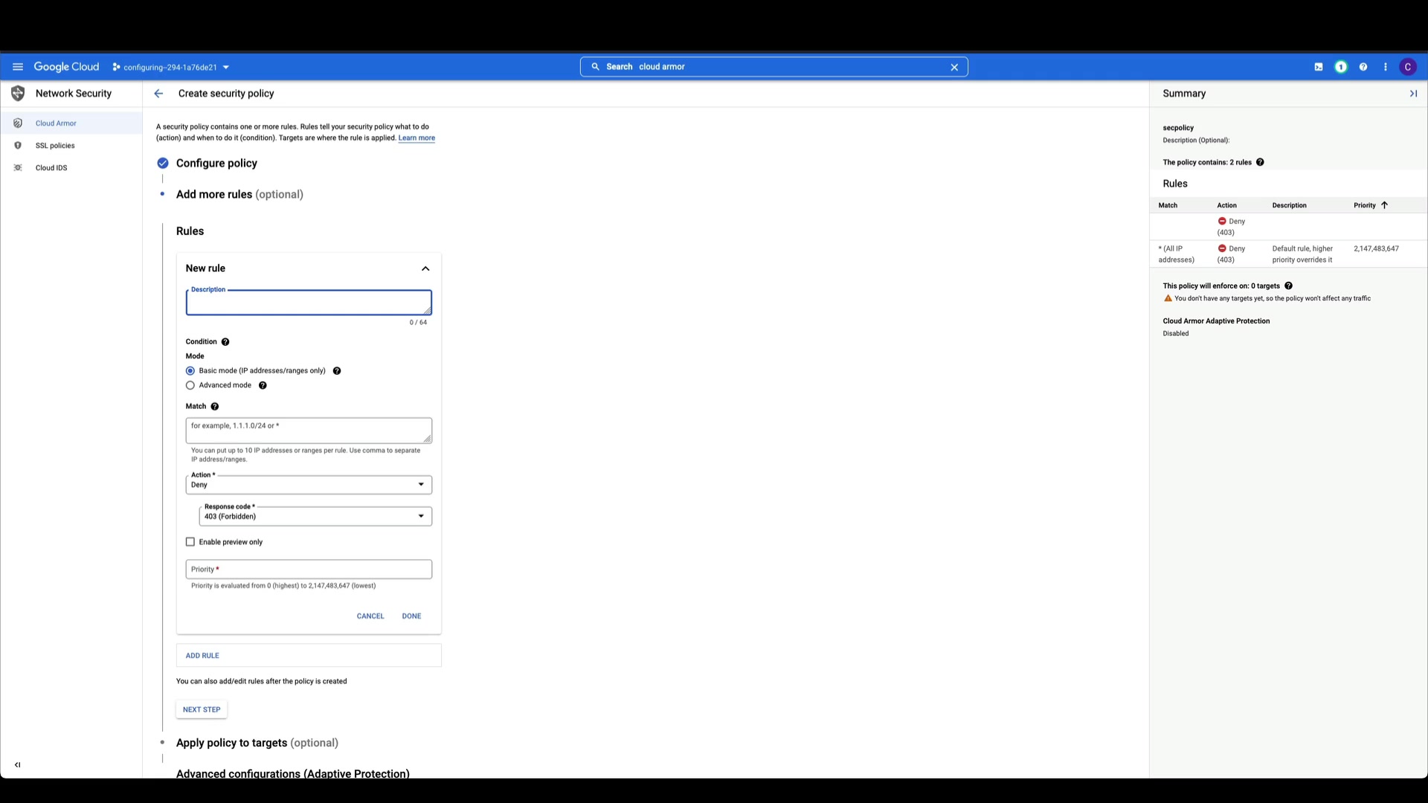1428x803 pixels.
Task: Open the notifications icon in top bar
Action: click(1341, 67)
